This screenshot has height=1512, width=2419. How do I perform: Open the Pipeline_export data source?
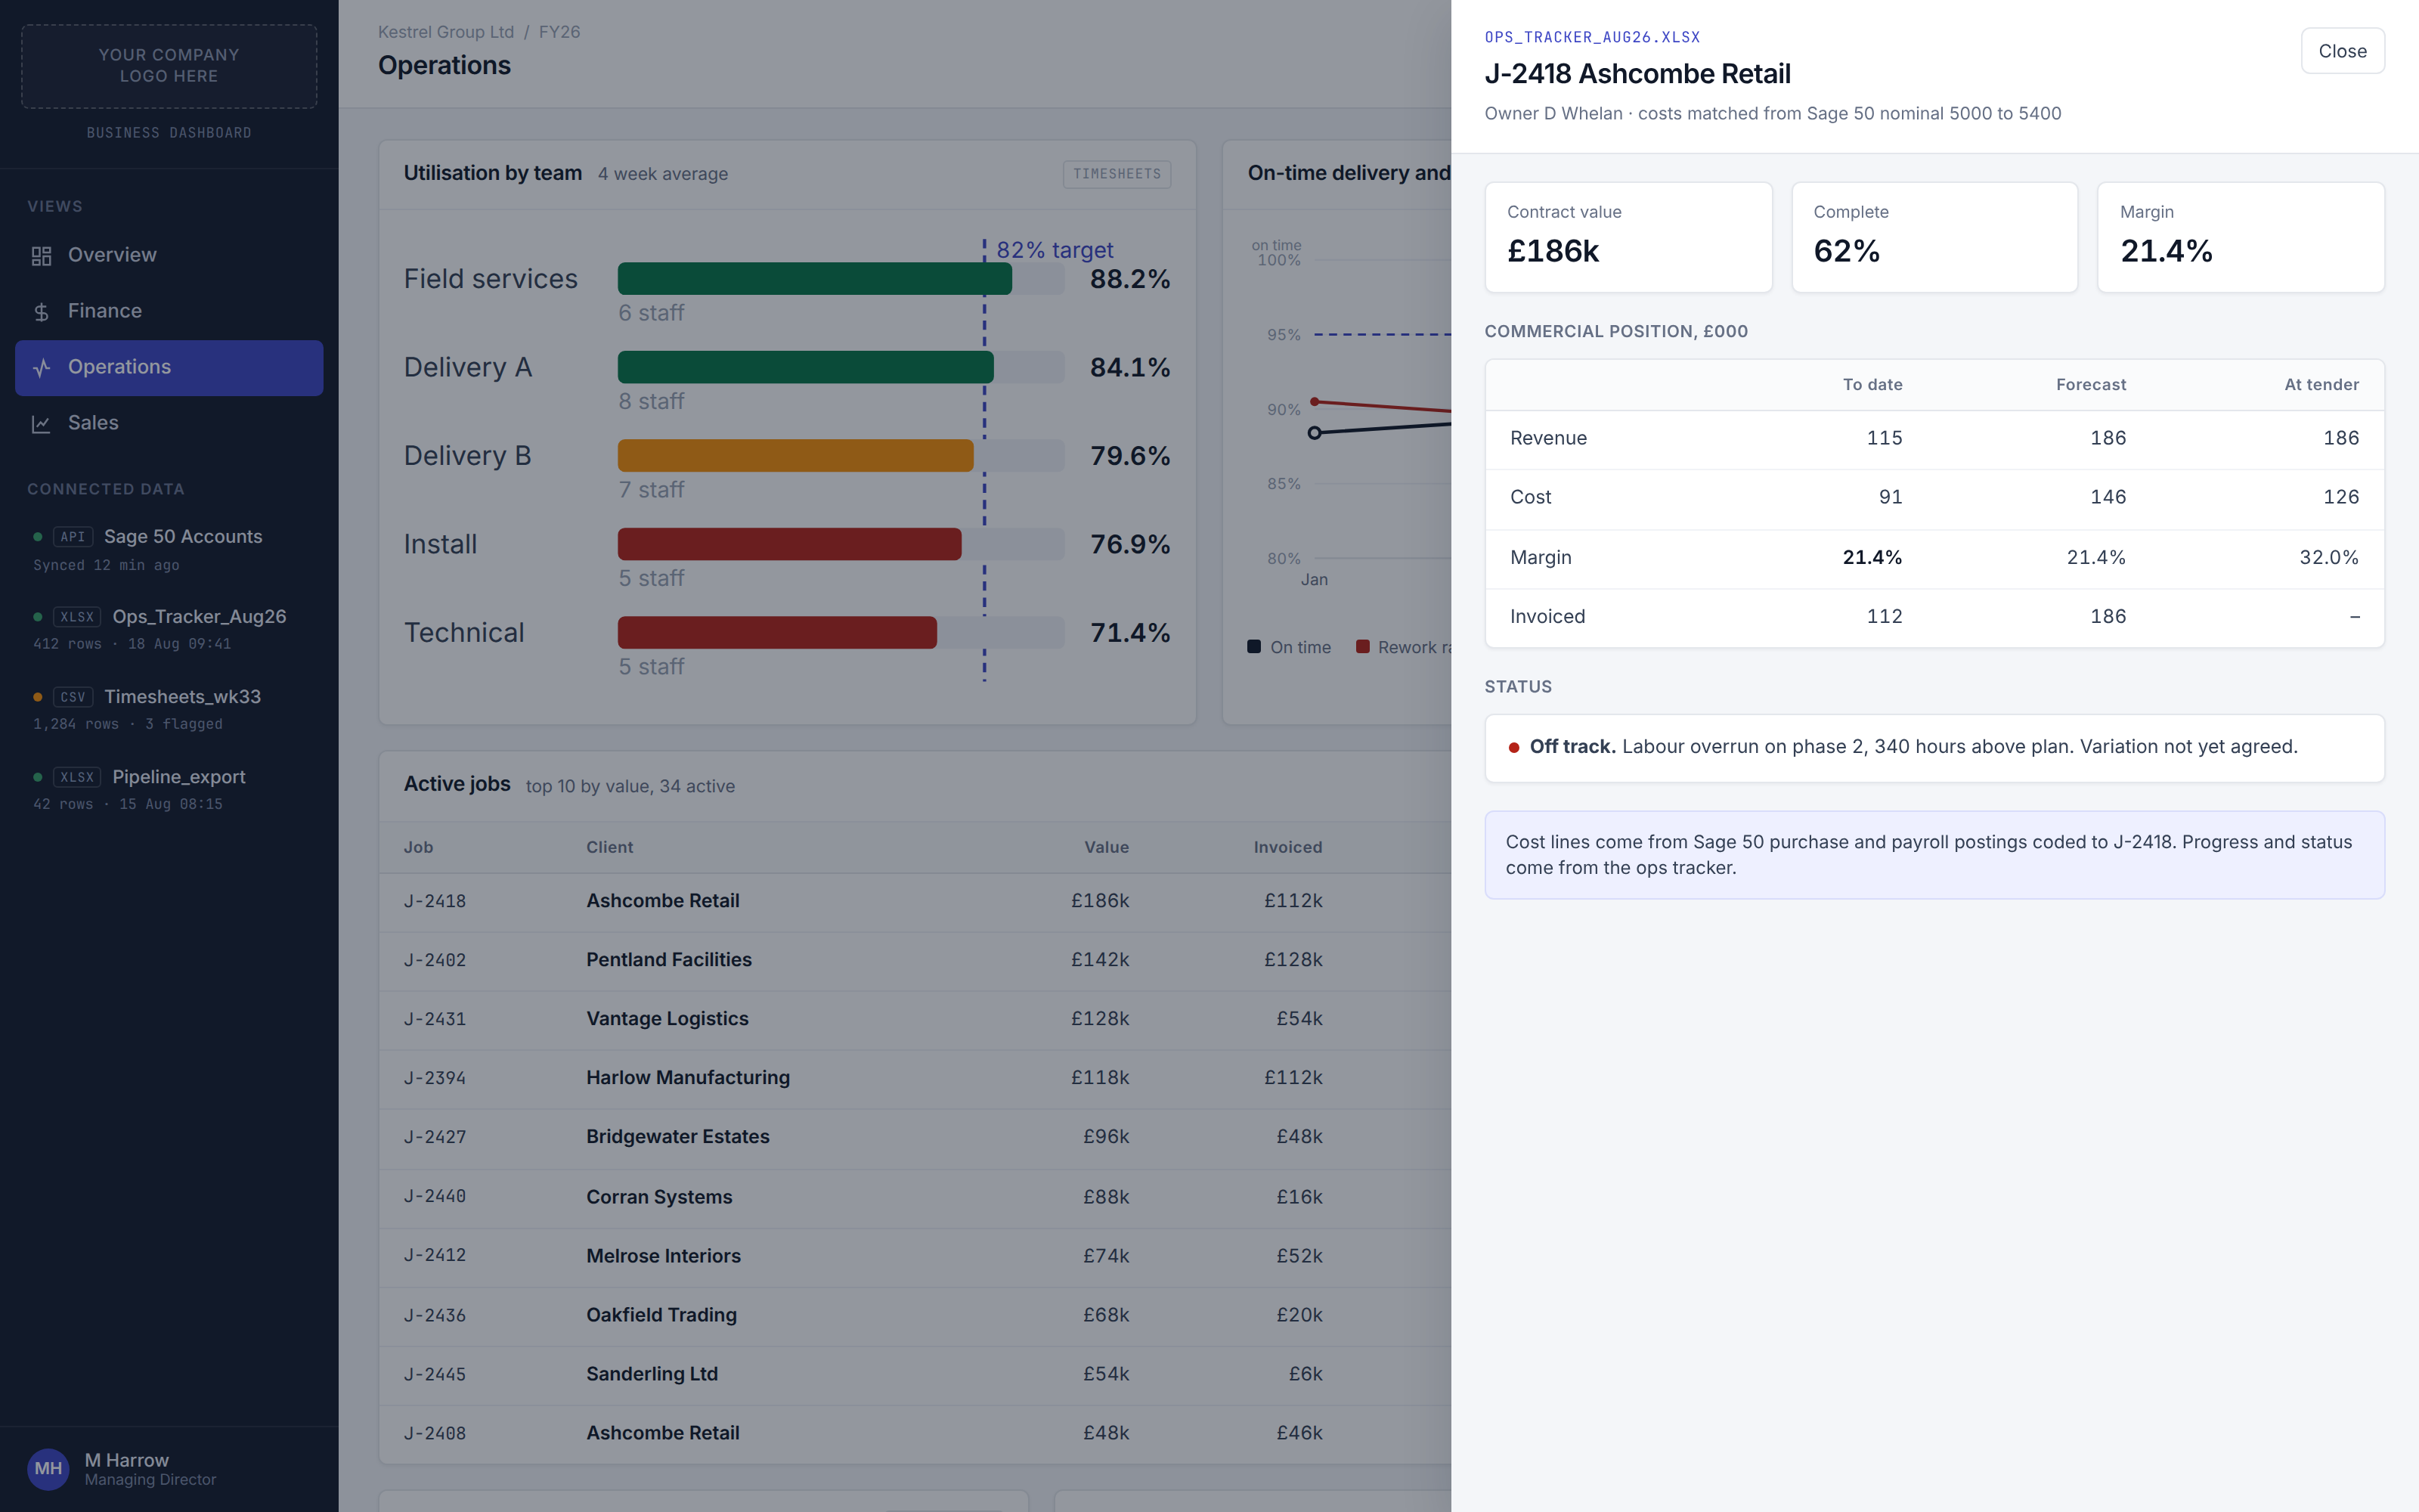pos(169,789)
